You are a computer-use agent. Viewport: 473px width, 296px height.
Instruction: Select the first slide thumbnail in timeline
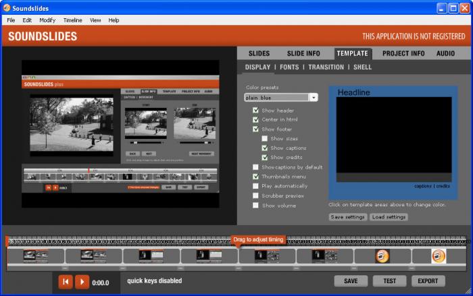pyautogui.click(x=35, y=256)
